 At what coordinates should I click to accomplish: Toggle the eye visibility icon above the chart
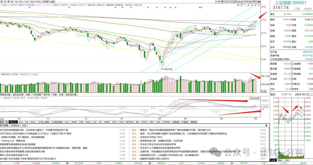coord(238,5)
